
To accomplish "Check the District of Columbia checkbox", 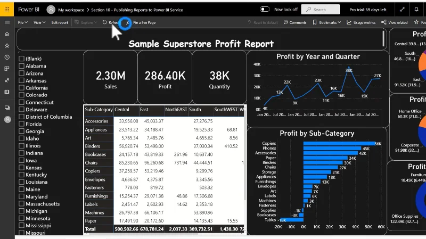I will tap(21, 117).
